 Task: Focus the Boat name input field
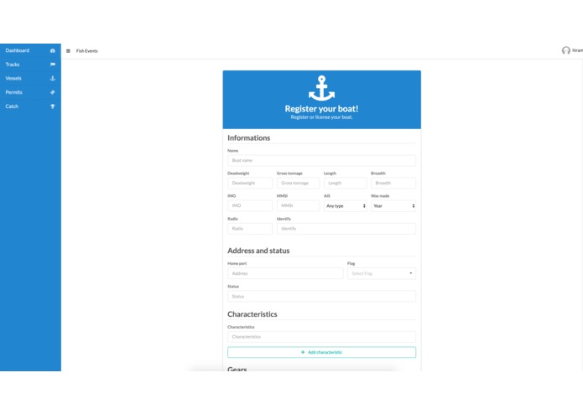[321, 160]
